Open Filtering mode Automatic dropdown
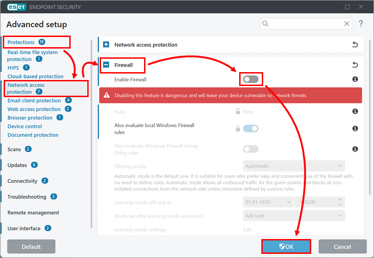Screen dimensions: 374x258 pyautogui.click(x=294, y=166)
